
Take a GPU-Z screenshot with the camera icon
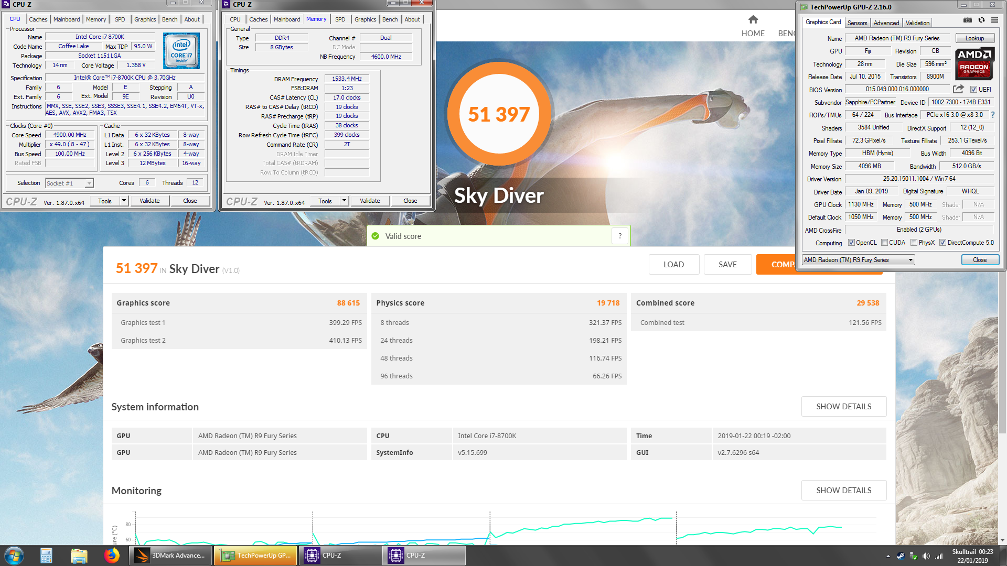click(968, 20)
